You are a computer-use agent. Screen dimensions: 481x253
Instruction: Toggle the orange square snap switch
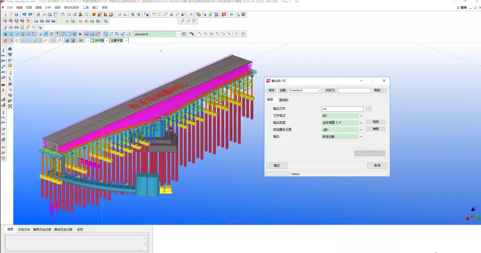tap(11, 40)
